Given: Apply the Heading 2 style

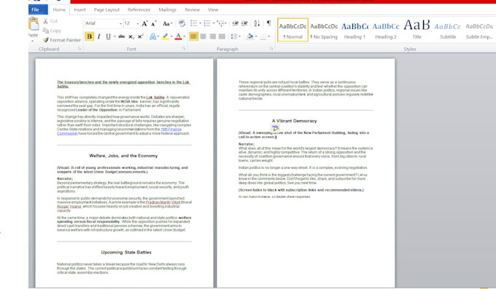Looking at the screenshot, I should [x=386, y=30].
